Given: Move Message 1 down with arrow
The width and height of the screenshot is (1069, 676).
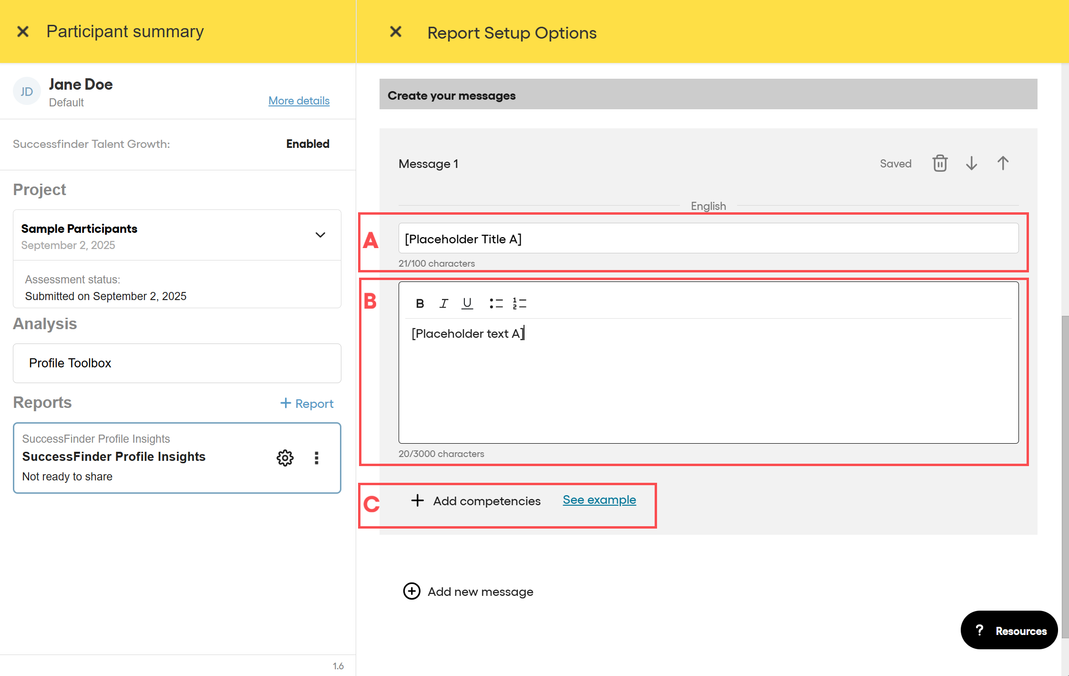Looking at the screenshot, I should [971, 163].
